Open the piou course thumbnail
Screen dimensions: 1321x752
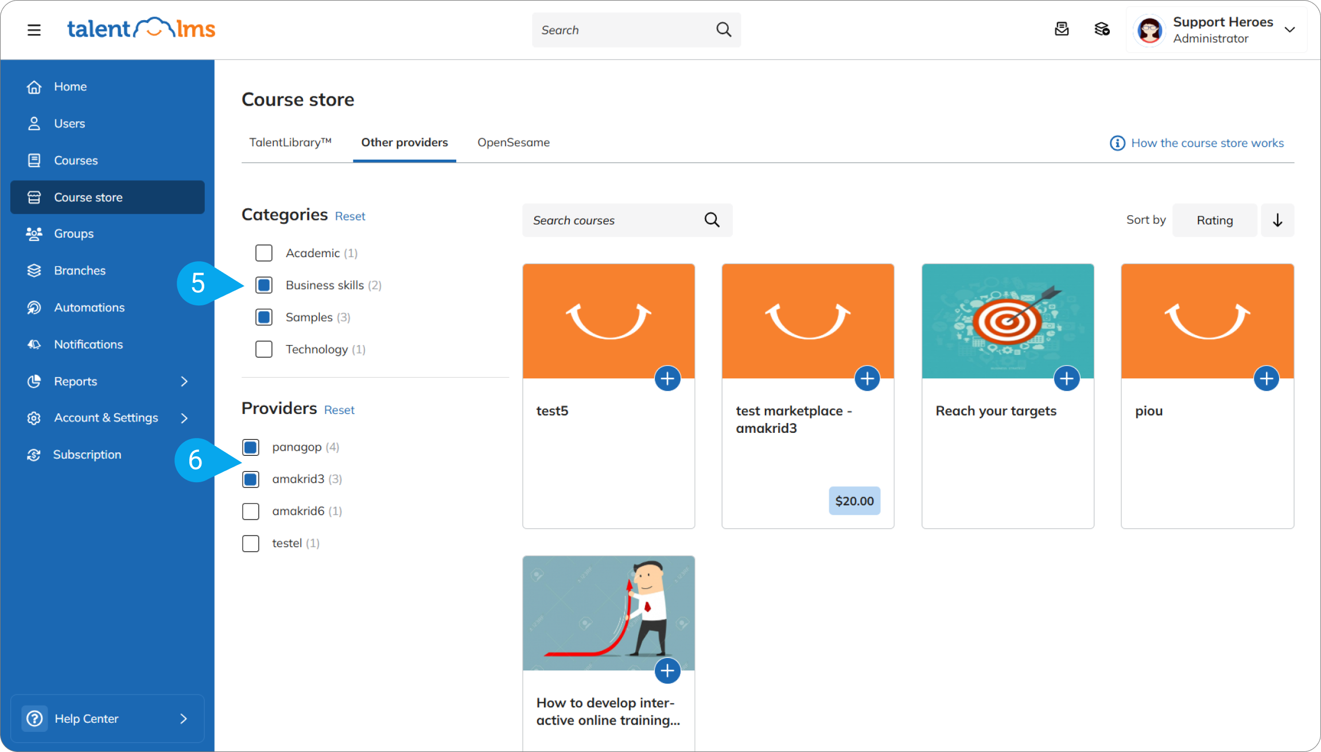1207,321
